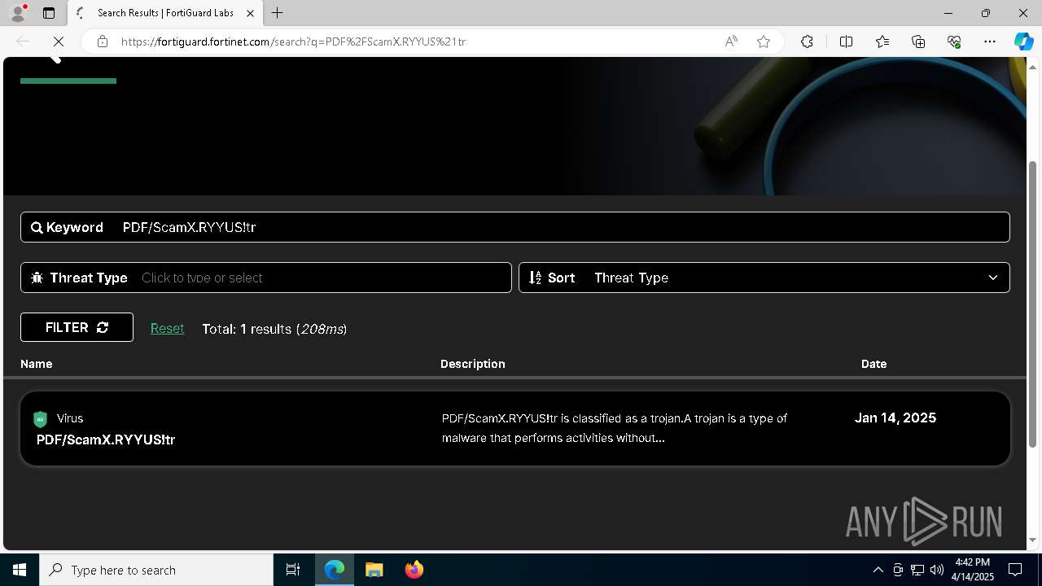Viewport: 1042px width, 586px height.
Task: Edit the Keyword search field
Action: click(x=515, y=227)
